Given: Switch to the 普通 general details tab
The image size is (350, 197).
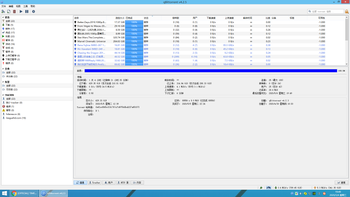Looking at the screenshot, I should (80, 182).
